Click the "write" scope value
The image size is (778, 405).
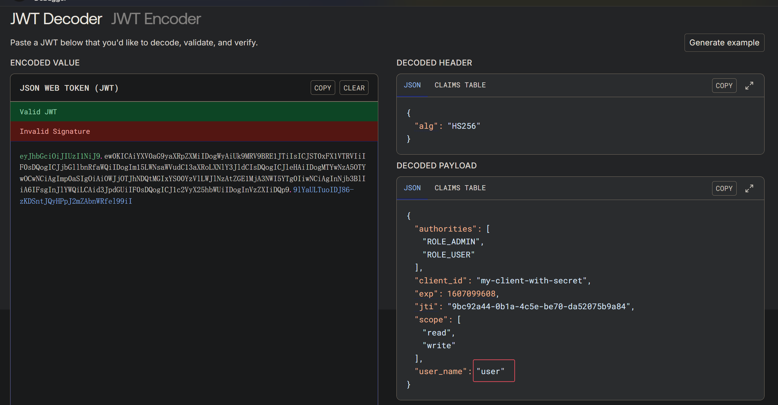439,346
